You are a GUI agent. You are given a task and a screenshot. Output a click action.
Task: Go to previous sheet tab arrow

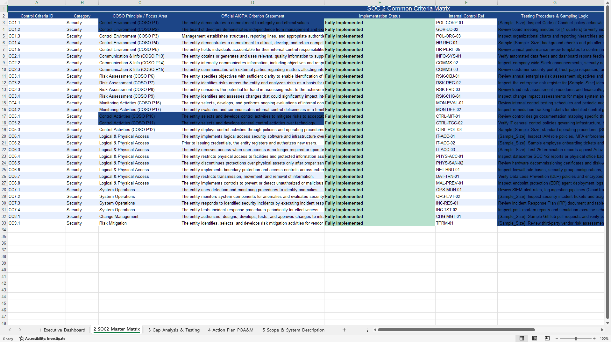(x=10, y=330)
